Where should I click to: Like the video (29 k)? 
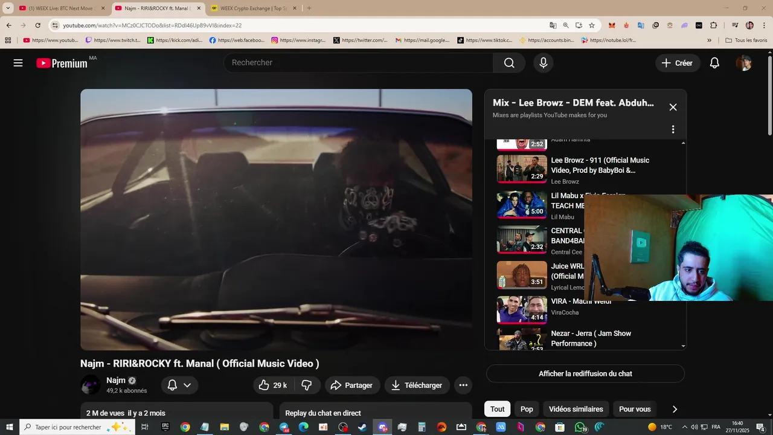point(273,385)
